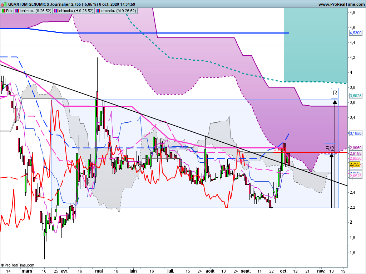The width and height of the screenshot is (366, 274).
Task: Click the août label on the time axis
Action: pyautogui.click(x=210, y=271)
